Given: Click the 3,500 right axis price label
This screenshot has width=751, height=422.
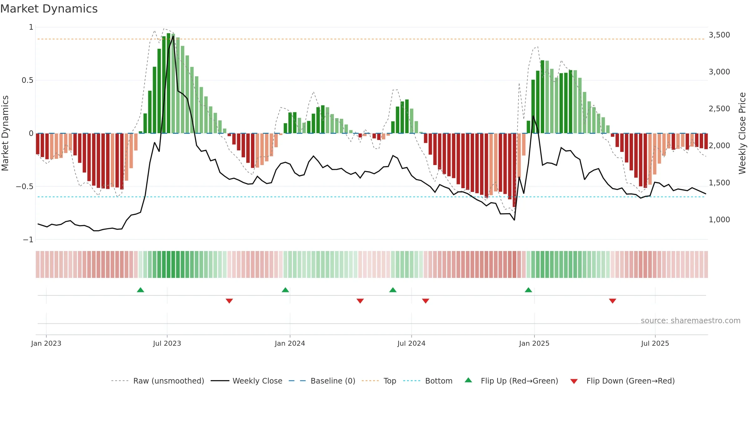Looking at the screenshot, I should [x=719, y=35].
